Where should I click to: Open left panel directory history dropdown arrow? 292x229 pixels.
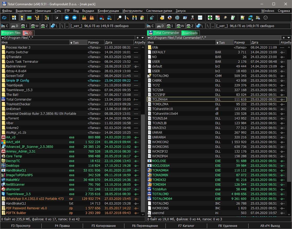142,38
